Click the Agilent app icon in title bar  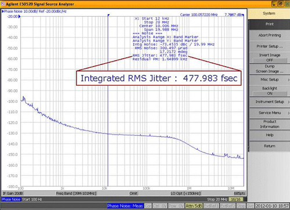tap(3, 3)
